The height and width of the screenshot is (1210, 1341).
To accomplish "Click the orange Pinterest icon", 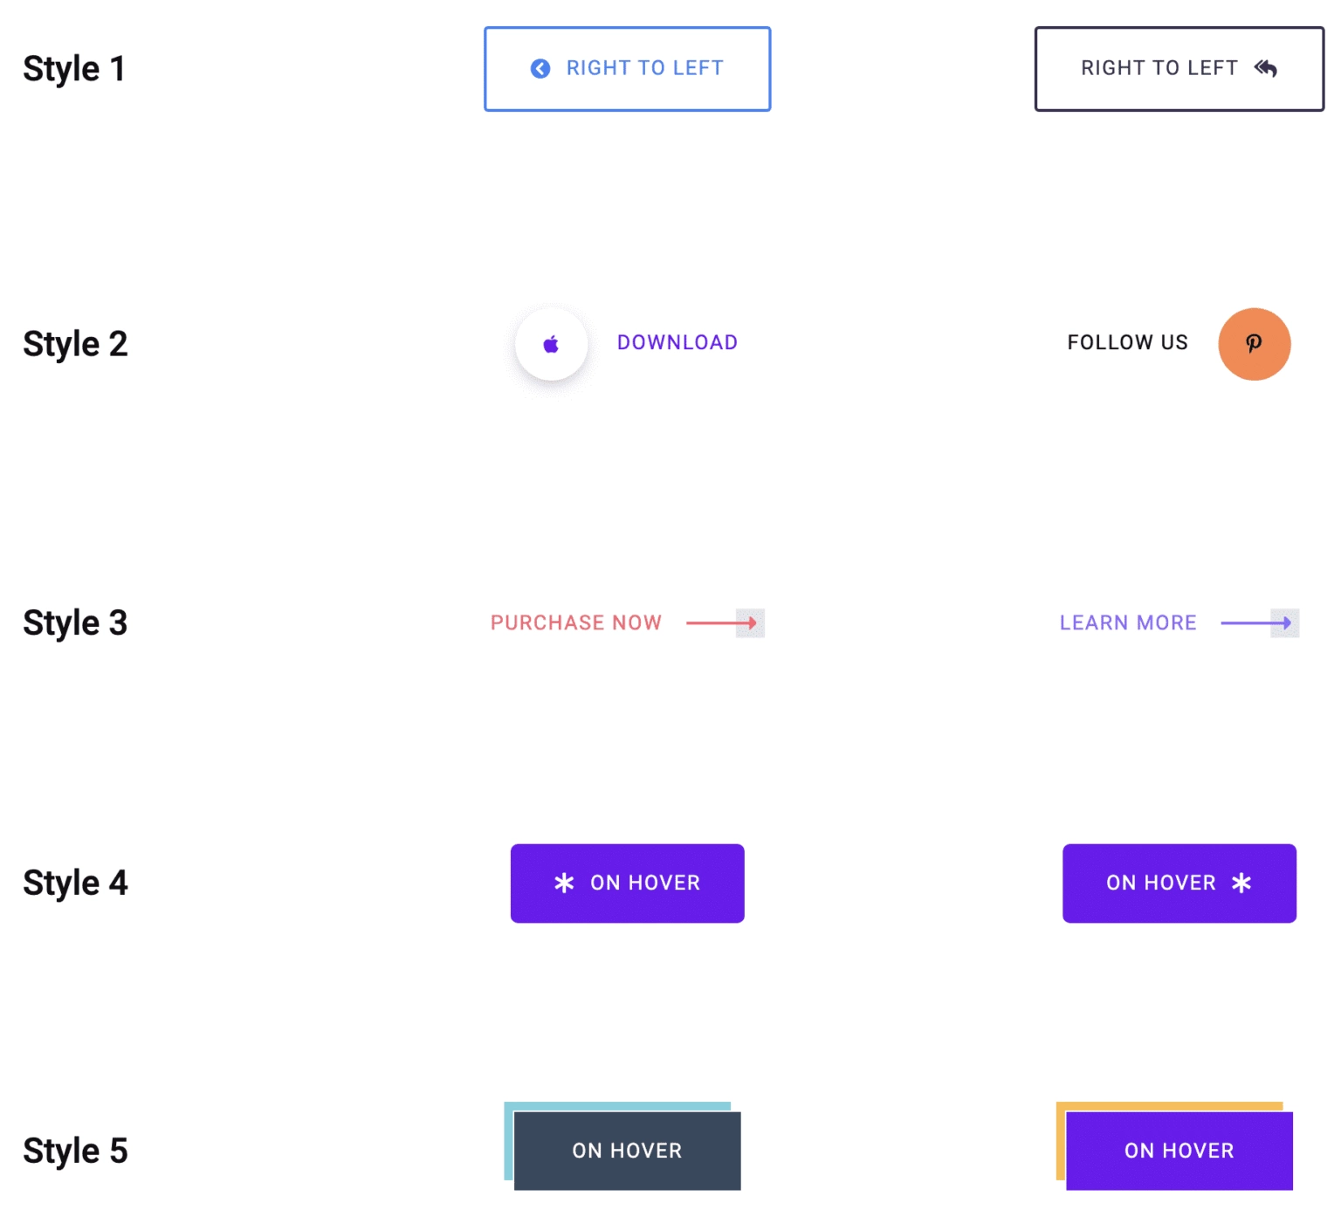I will (1255, 343).
